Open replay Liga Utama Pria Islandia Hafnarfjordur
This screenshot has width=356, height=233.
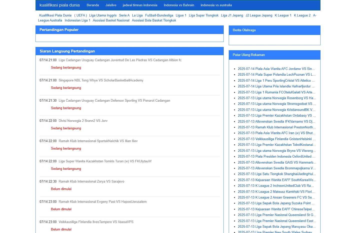click(x=276, y=86)
